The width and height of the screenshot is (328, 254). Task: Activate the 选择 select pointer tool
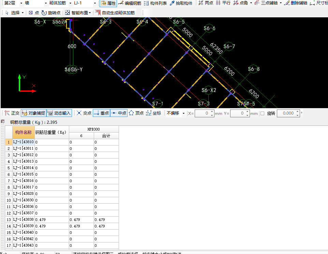13,13
